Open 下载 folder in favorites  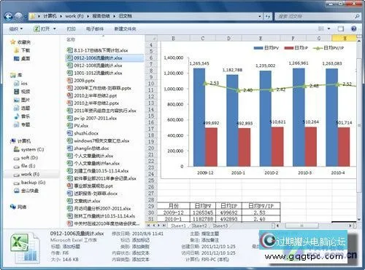click(x=22, y=50)
